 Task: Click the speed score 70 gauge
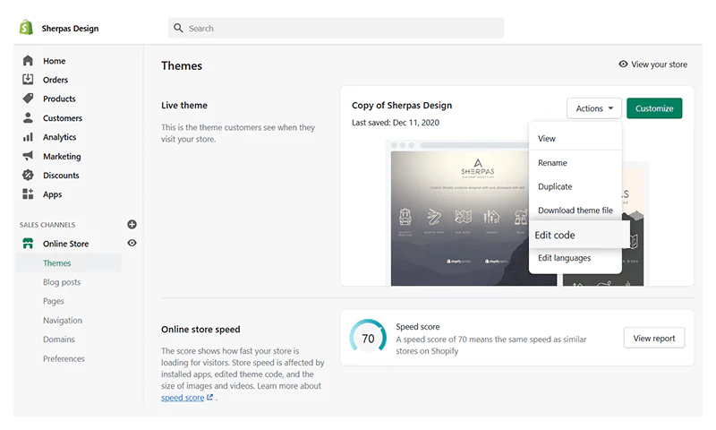[x=368, y=338]
